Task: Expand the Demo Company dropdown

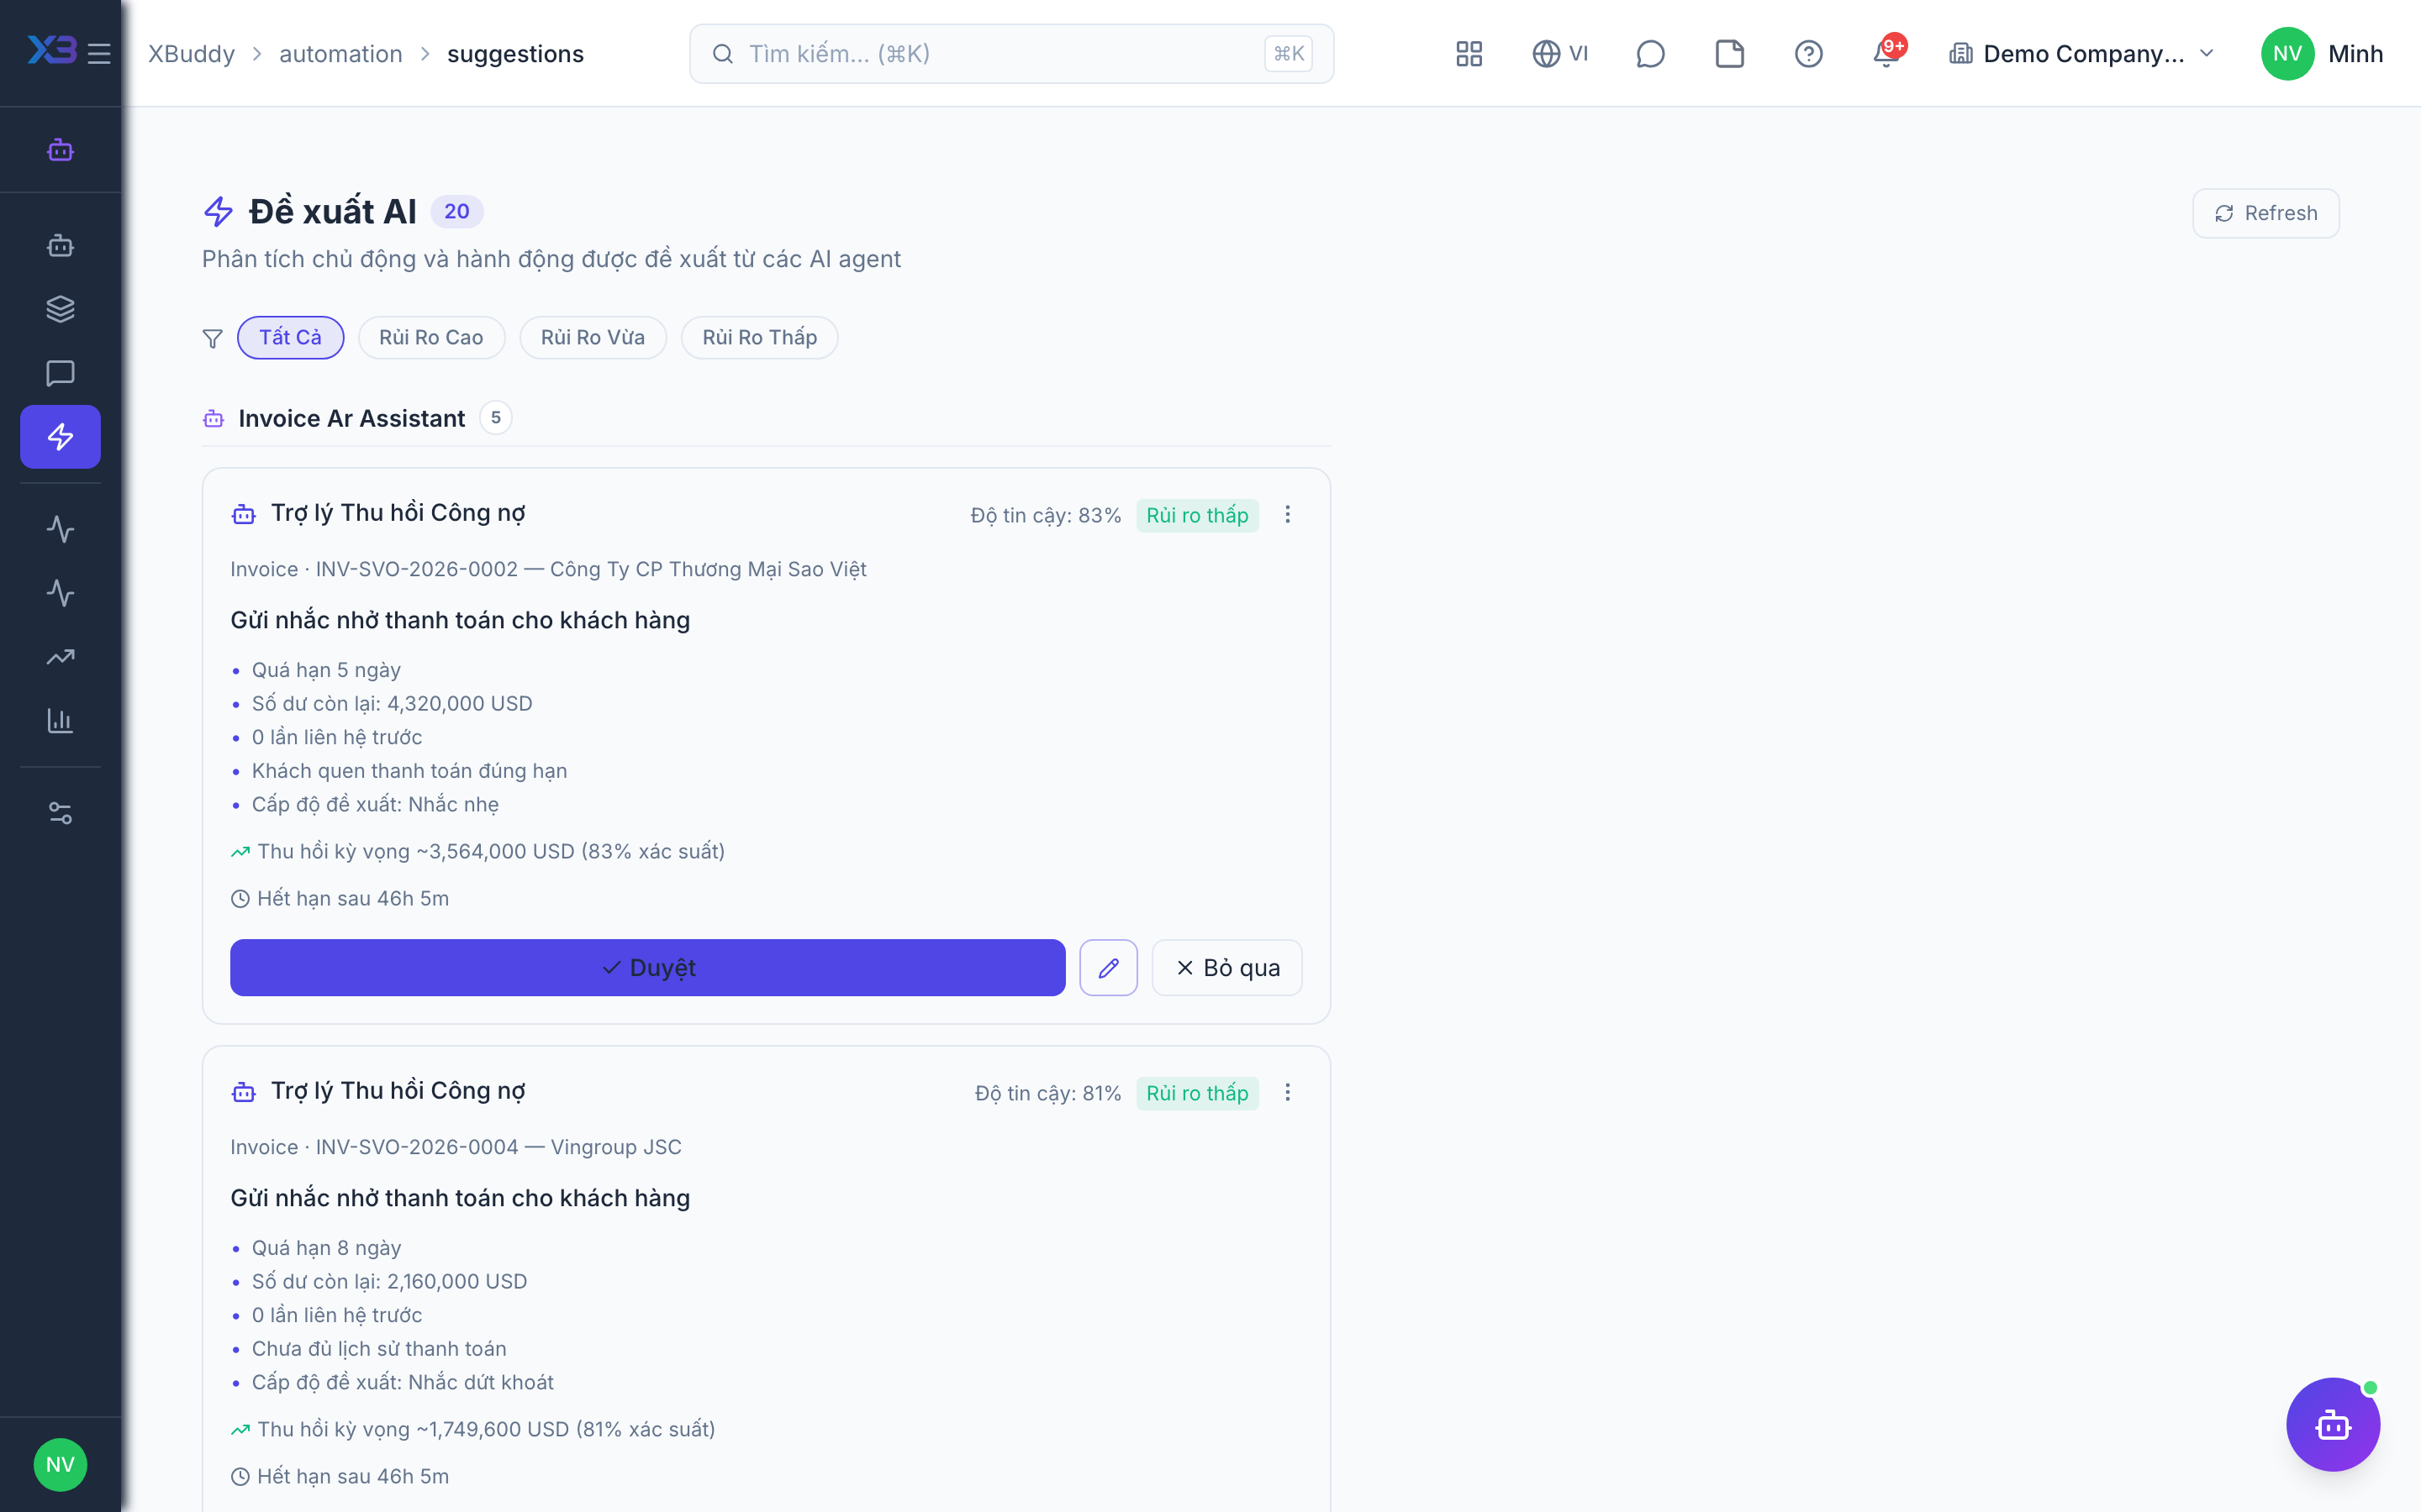Action: click(x=2082, y=53)
